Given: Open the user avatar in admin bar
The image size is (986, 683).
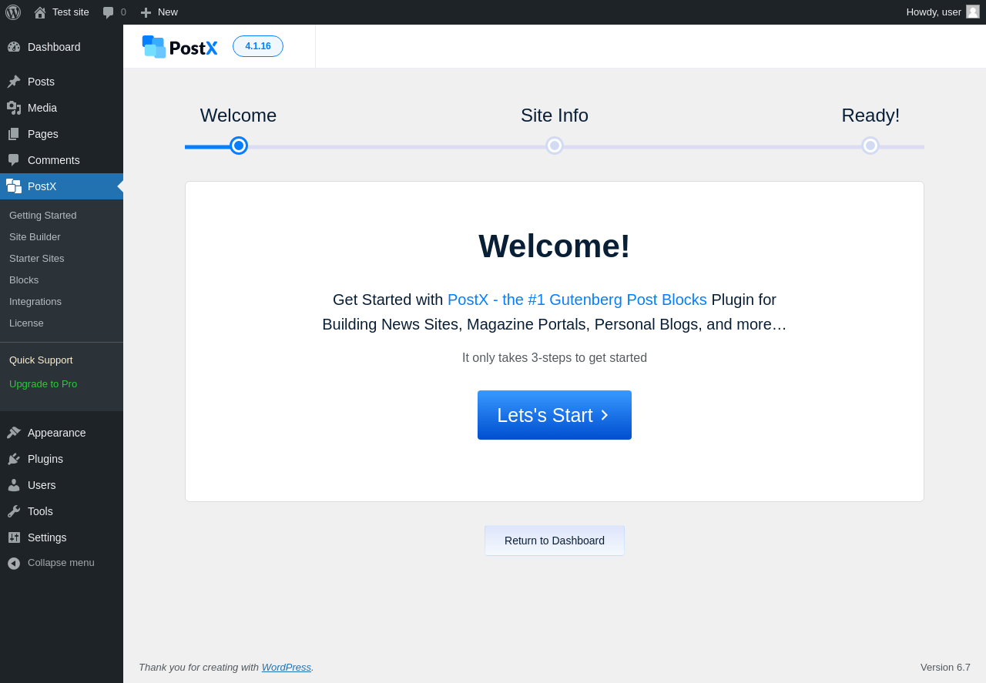Looking at the screenshot, I should point(973,12).
